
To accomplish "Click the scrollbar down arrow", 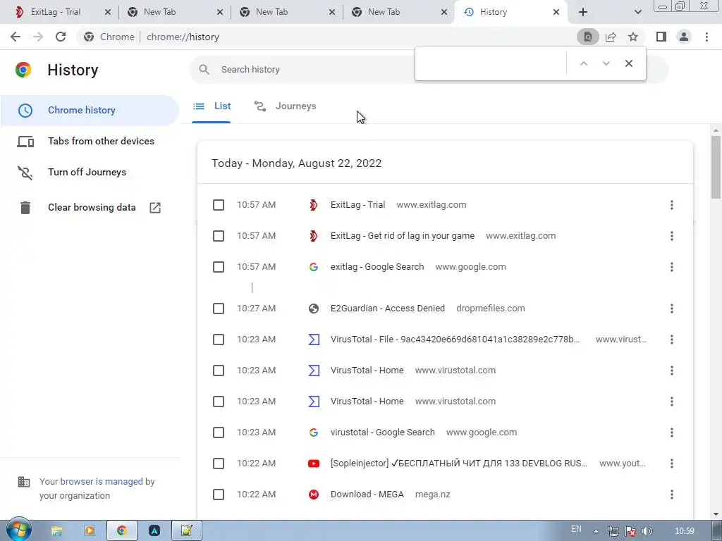I will coord(716,514).
